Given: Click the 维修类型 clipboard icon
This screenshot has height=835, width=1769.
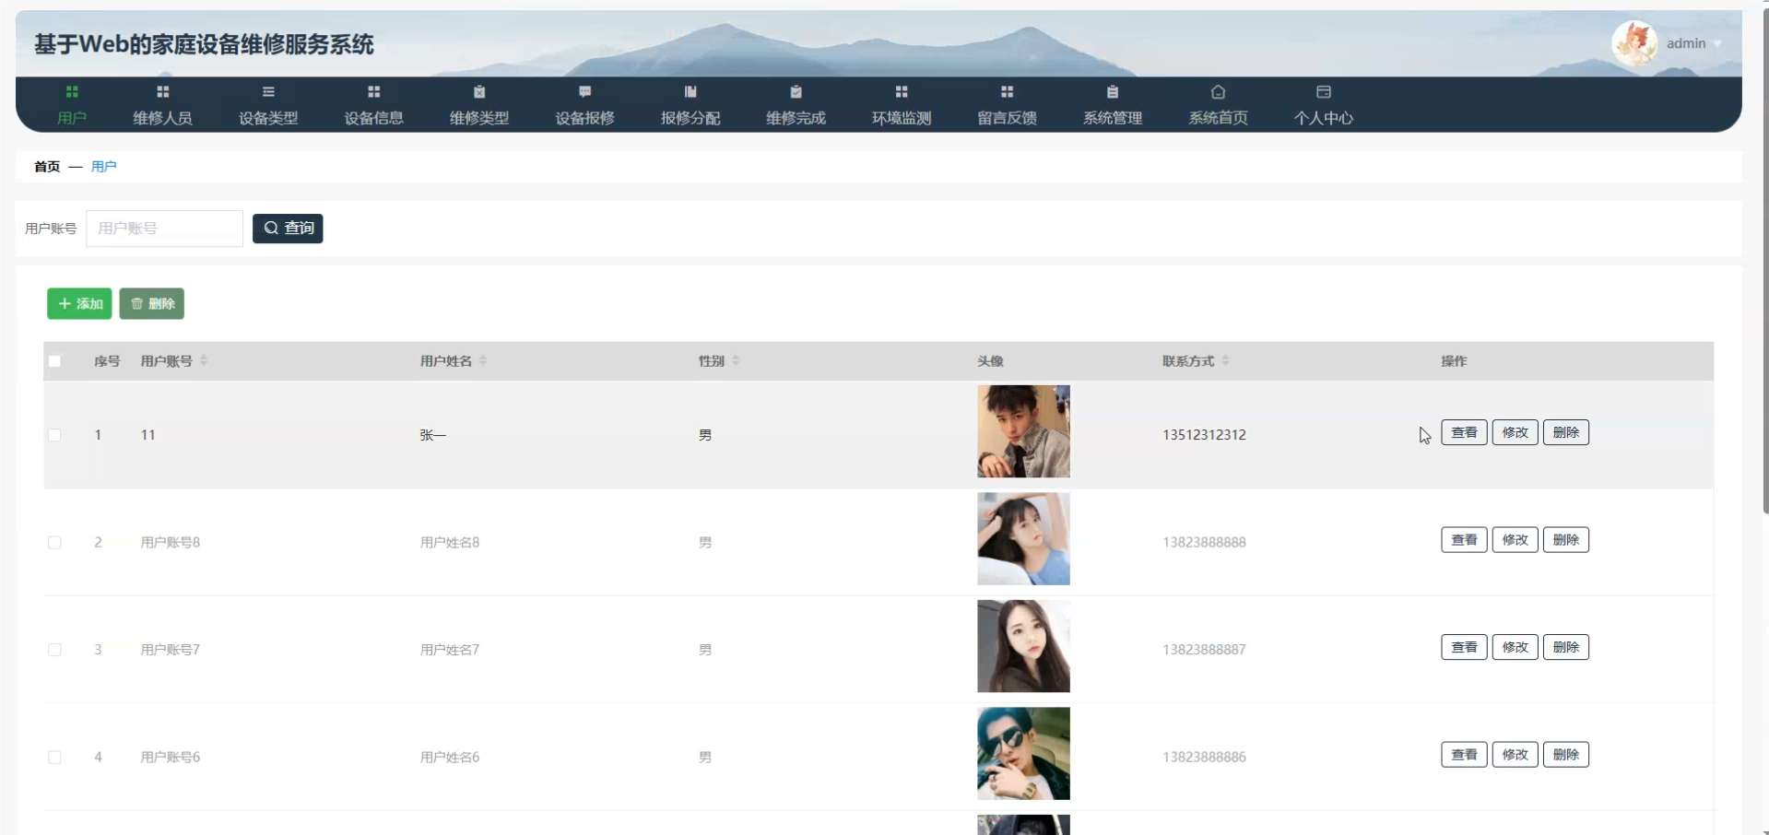Looking at the screenshot, I should tap(479, 91).
